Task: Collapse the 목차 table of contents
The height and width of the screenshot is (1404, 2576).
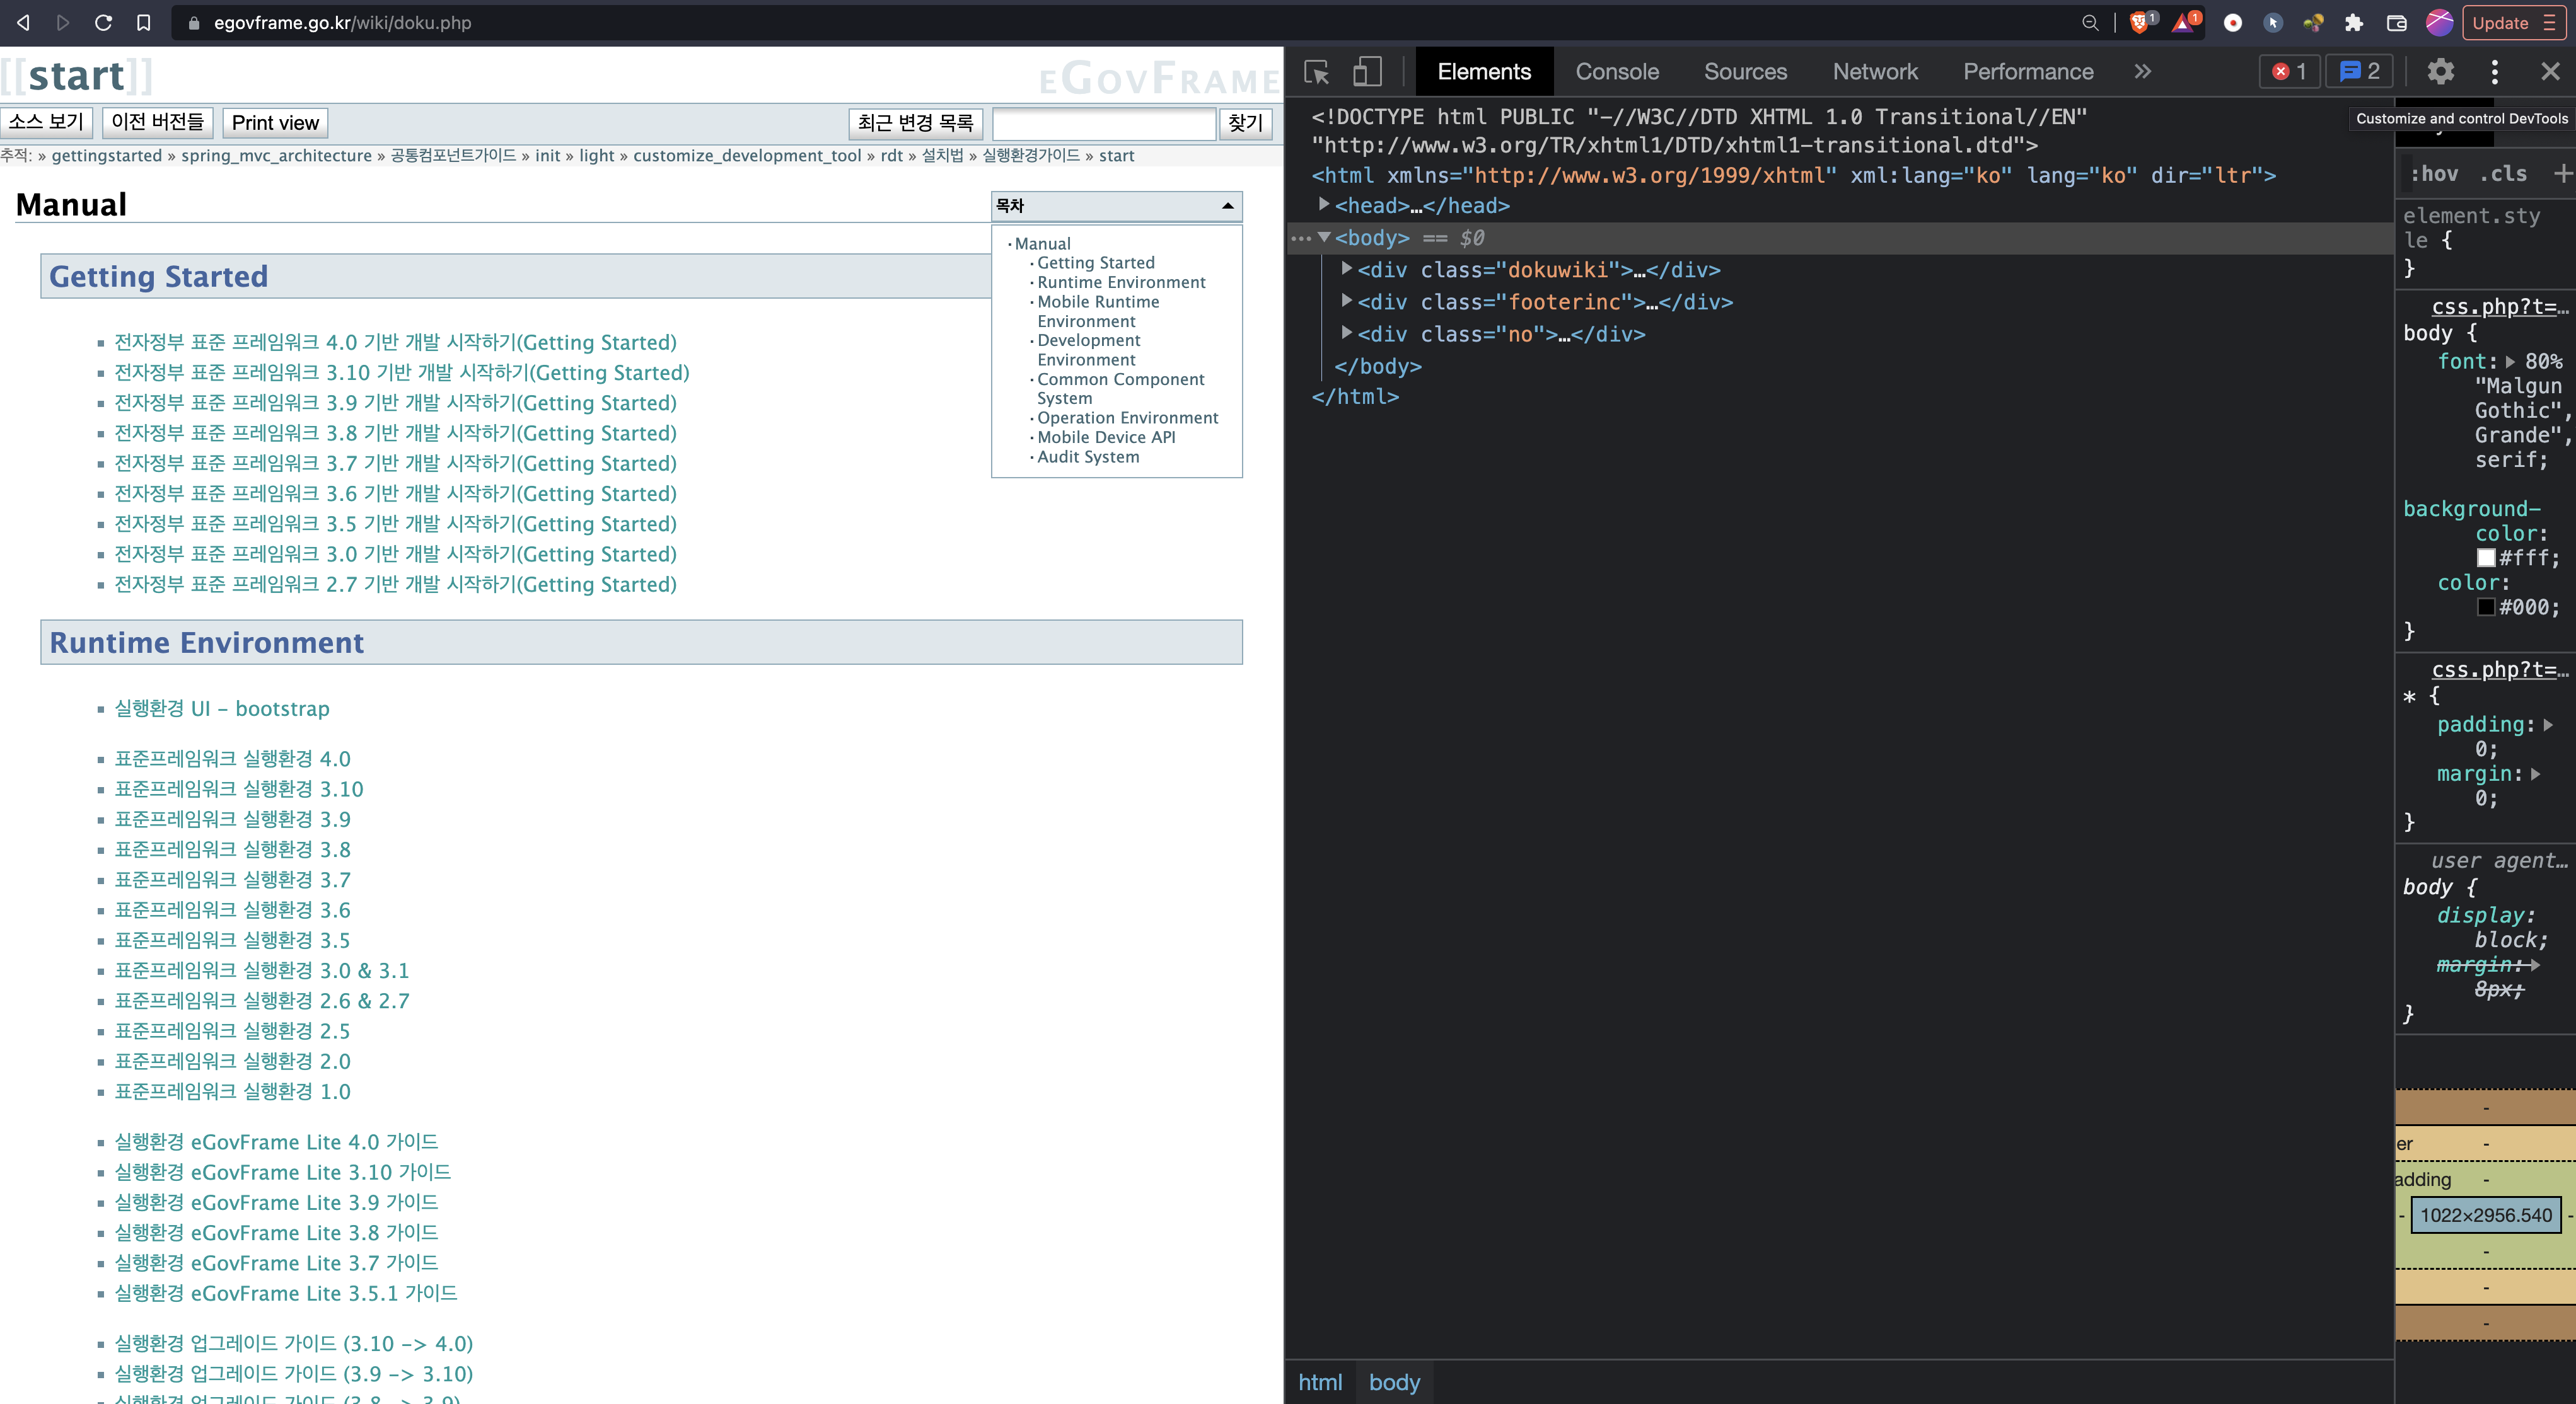Action: tap(1227, 206)
